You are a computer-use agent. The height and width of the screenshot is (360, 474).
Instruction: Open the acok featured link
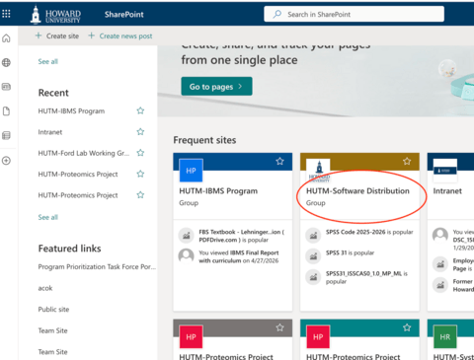point(45,288)
